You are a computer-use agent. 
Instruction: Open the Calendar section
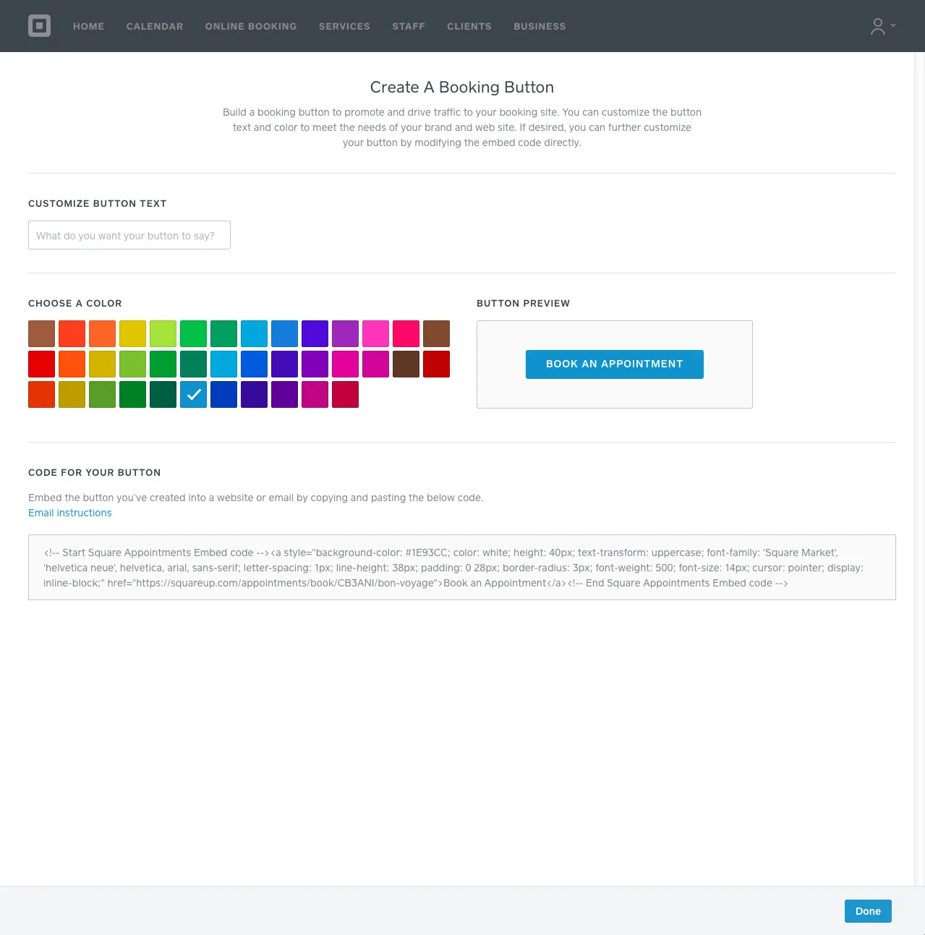[x=155, y=26]
